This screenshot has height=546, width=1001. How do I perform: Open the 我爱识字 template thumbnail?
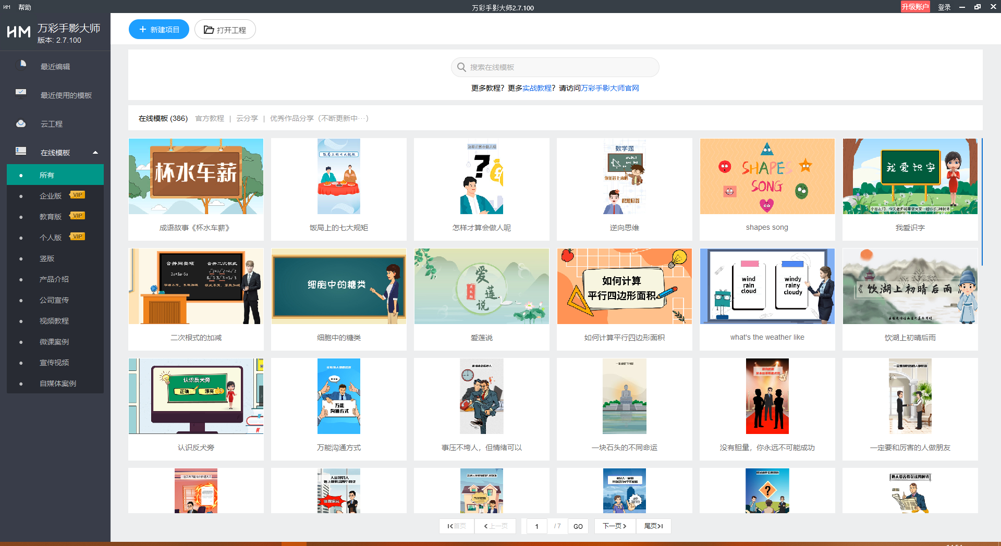pos(910,176)
